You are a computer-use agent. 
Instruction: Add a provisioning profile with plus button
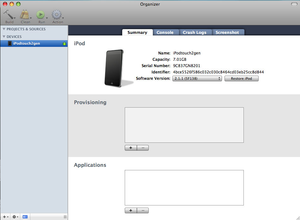click(x=131, y=148)
